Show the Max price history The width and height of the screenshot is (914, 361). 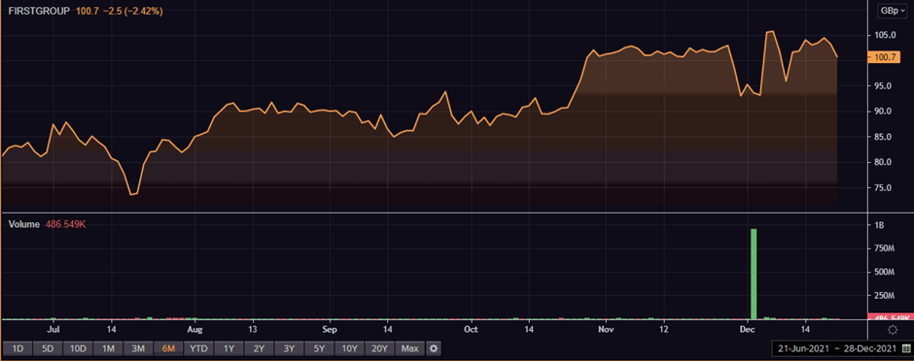410,348
